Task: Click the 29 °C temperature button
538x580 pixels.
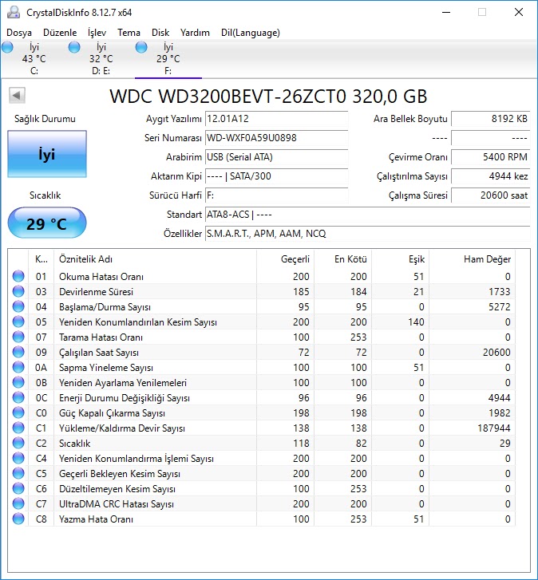Action: [47, 223]
